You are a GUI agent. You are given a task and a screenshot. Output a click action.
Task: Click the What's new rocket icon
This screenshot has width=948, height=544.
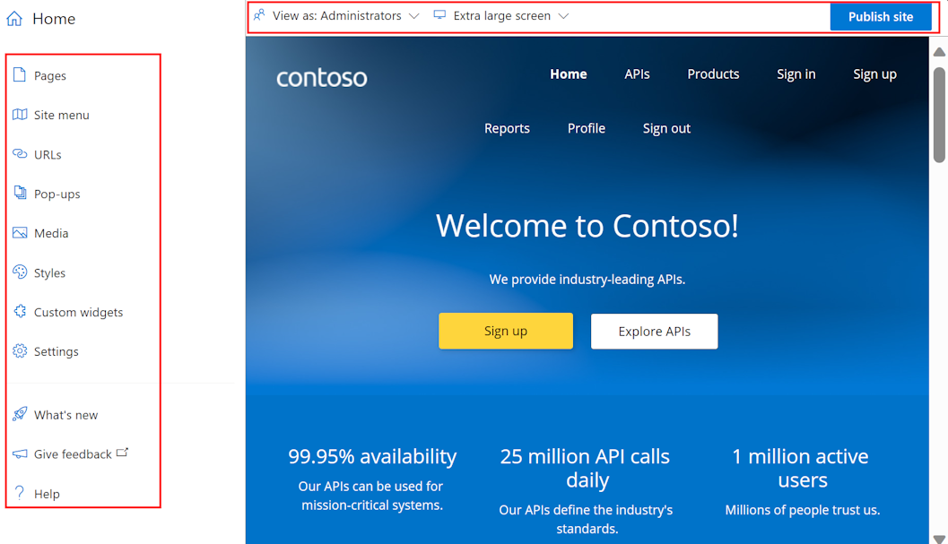(20, 414)
